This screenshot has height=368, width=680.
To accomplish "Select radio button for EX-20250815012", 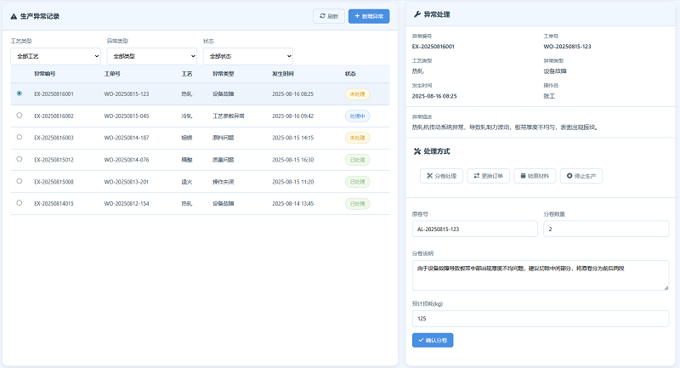I will point(20,159).
